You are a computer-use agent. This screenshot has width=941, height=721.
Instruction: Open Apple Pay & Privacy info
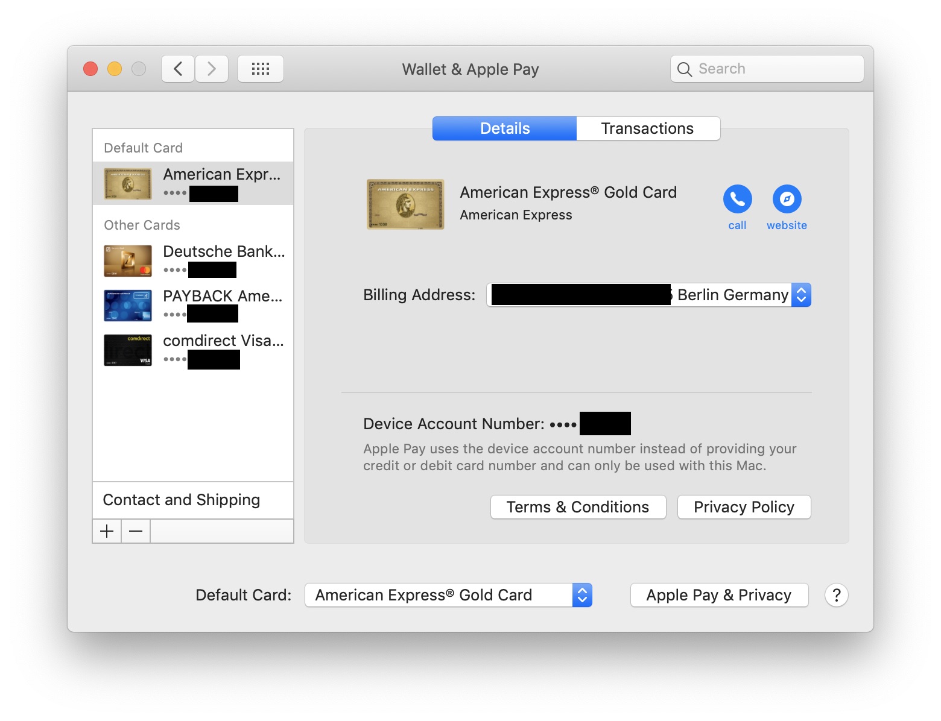719,595
